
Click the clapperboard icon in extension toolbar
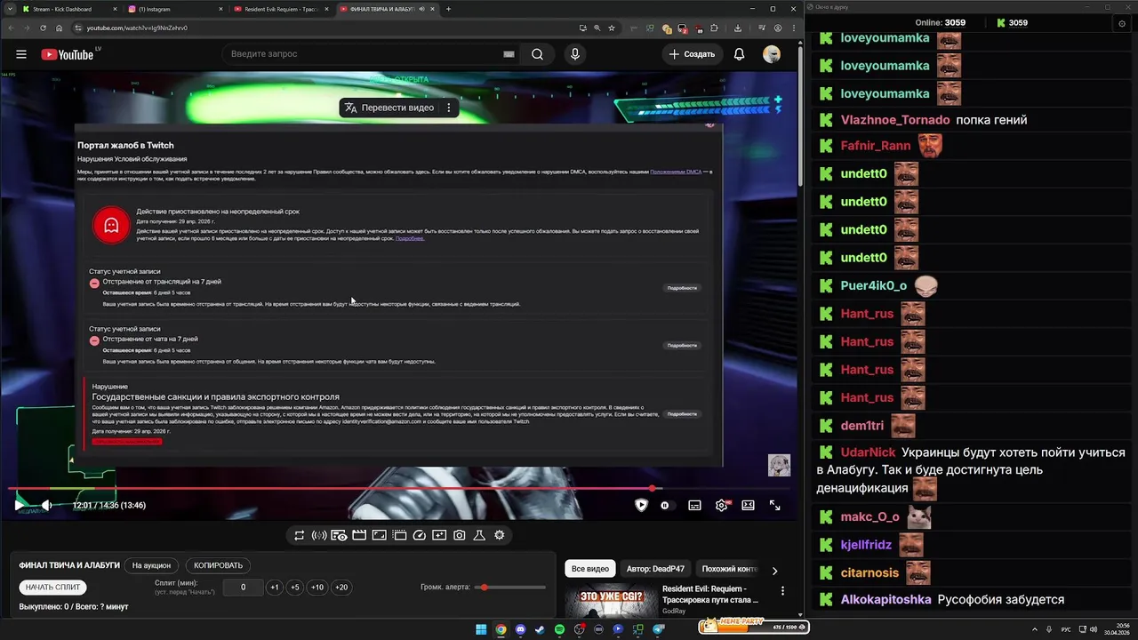[359, 535]
